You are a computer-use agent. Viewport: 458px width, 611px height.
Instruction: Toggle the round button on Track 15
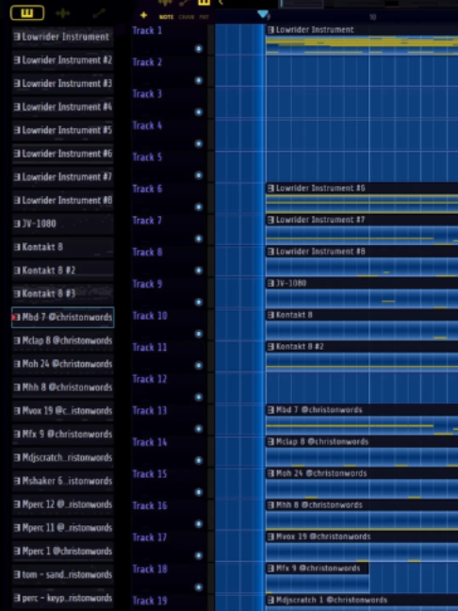[x=199, y=492]
